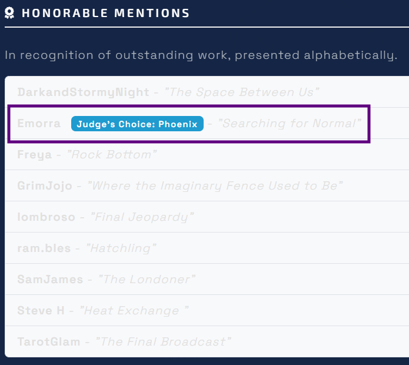Select the Steve H author name

tap(41, 311)
